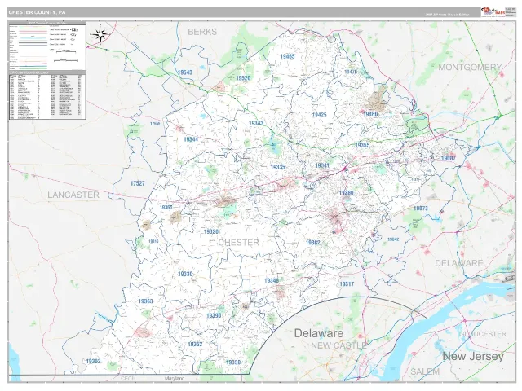The width and height of the screenshot is (522, 391).
Task: Select ZIP code 19087 label
Action: point(448,158)
